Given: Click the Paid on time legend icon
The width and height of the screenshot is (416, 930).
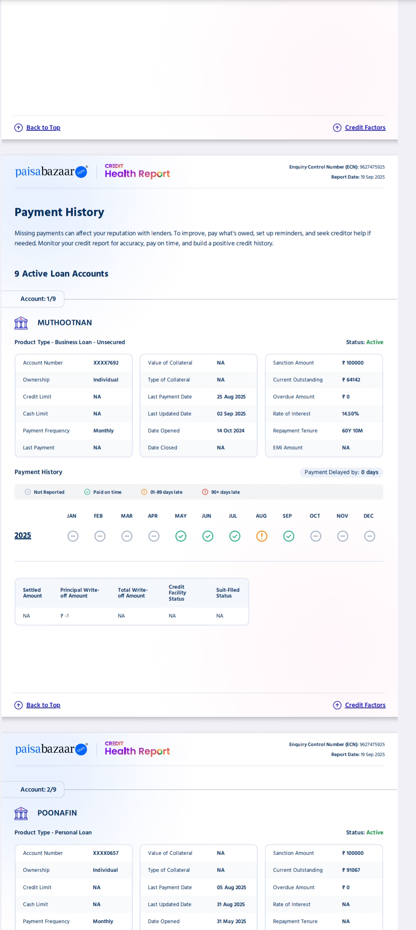Looking at the screenshot, I should [87, 492].
